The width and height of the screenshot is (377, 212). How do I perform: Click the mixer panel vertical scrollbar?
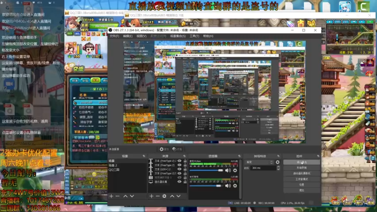coord(240,178)
